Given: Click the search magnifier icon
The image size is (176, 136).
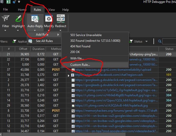Looking at the screenshot, I should [160, 41].
